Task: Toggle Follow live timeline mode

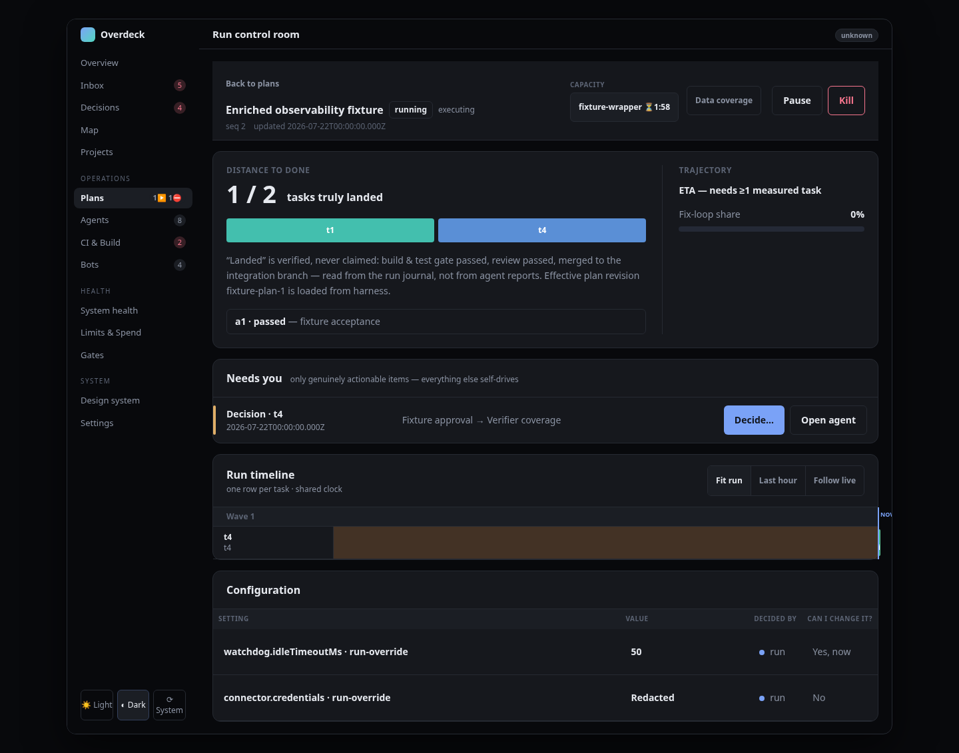Action: coord(834,481)
